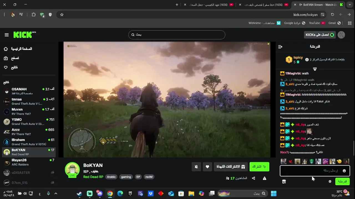
Task: Select the redM tag
Action: [149, 177]
